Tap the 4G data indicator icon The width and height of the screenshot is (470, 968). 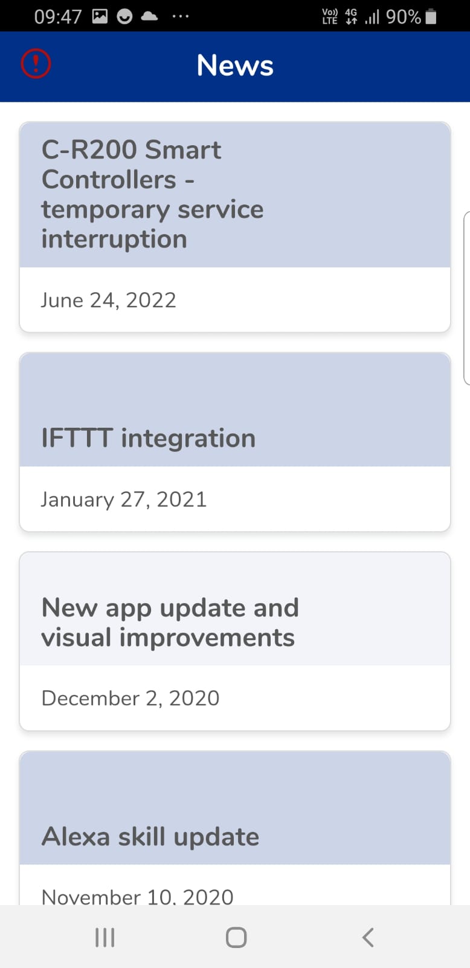coord(351,16)
